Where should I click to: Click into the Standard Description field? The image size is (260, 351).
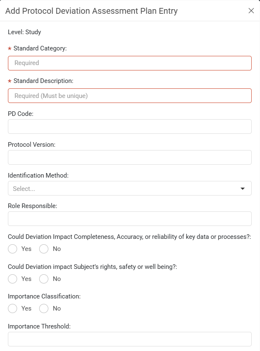[x=130, y=96]
